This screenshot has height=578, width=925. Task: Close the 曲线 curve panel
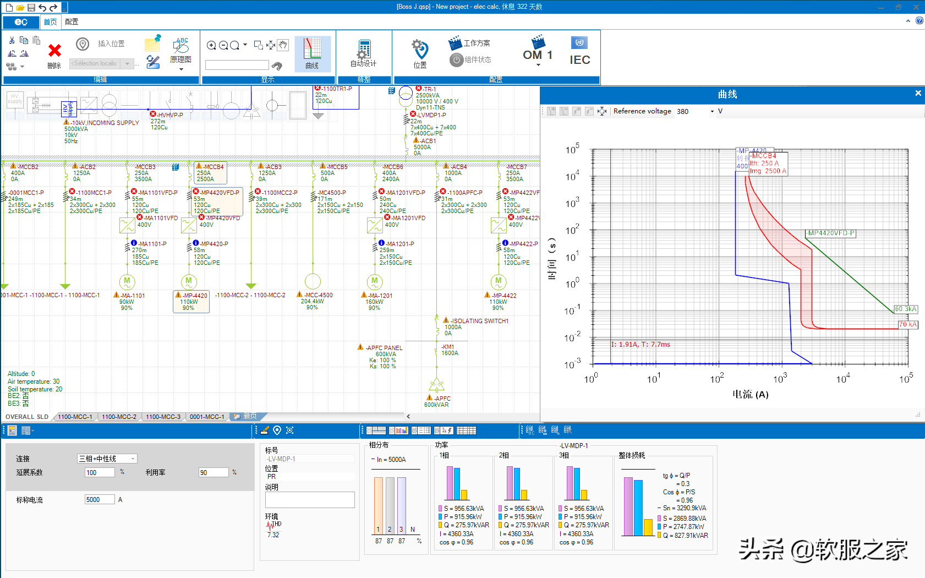pos(918,94)
